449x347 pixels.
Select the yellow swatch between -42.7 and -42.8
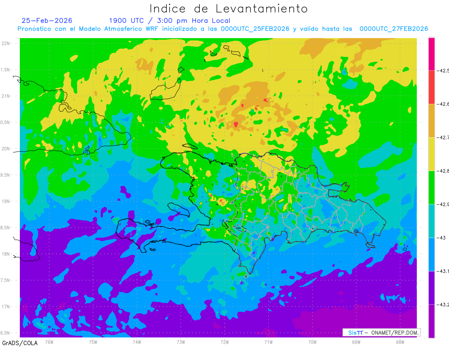[x=431, y=154]
